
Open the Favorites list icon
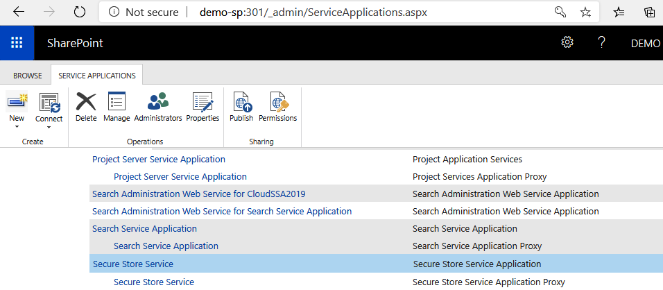coord(619,12)
